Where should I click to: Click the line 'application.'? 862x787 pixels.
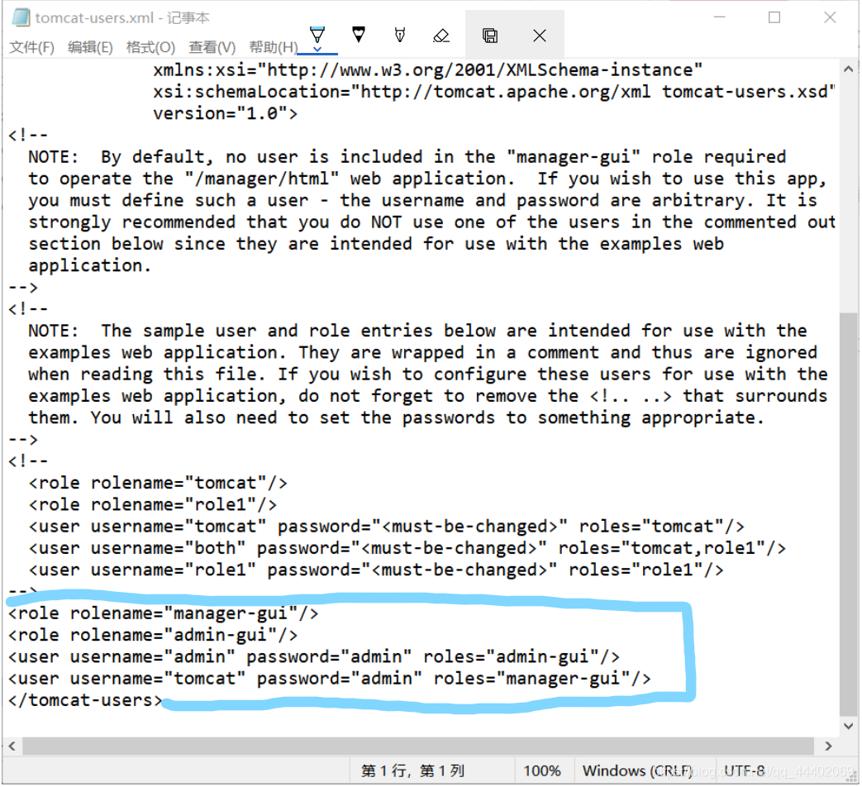89,265
